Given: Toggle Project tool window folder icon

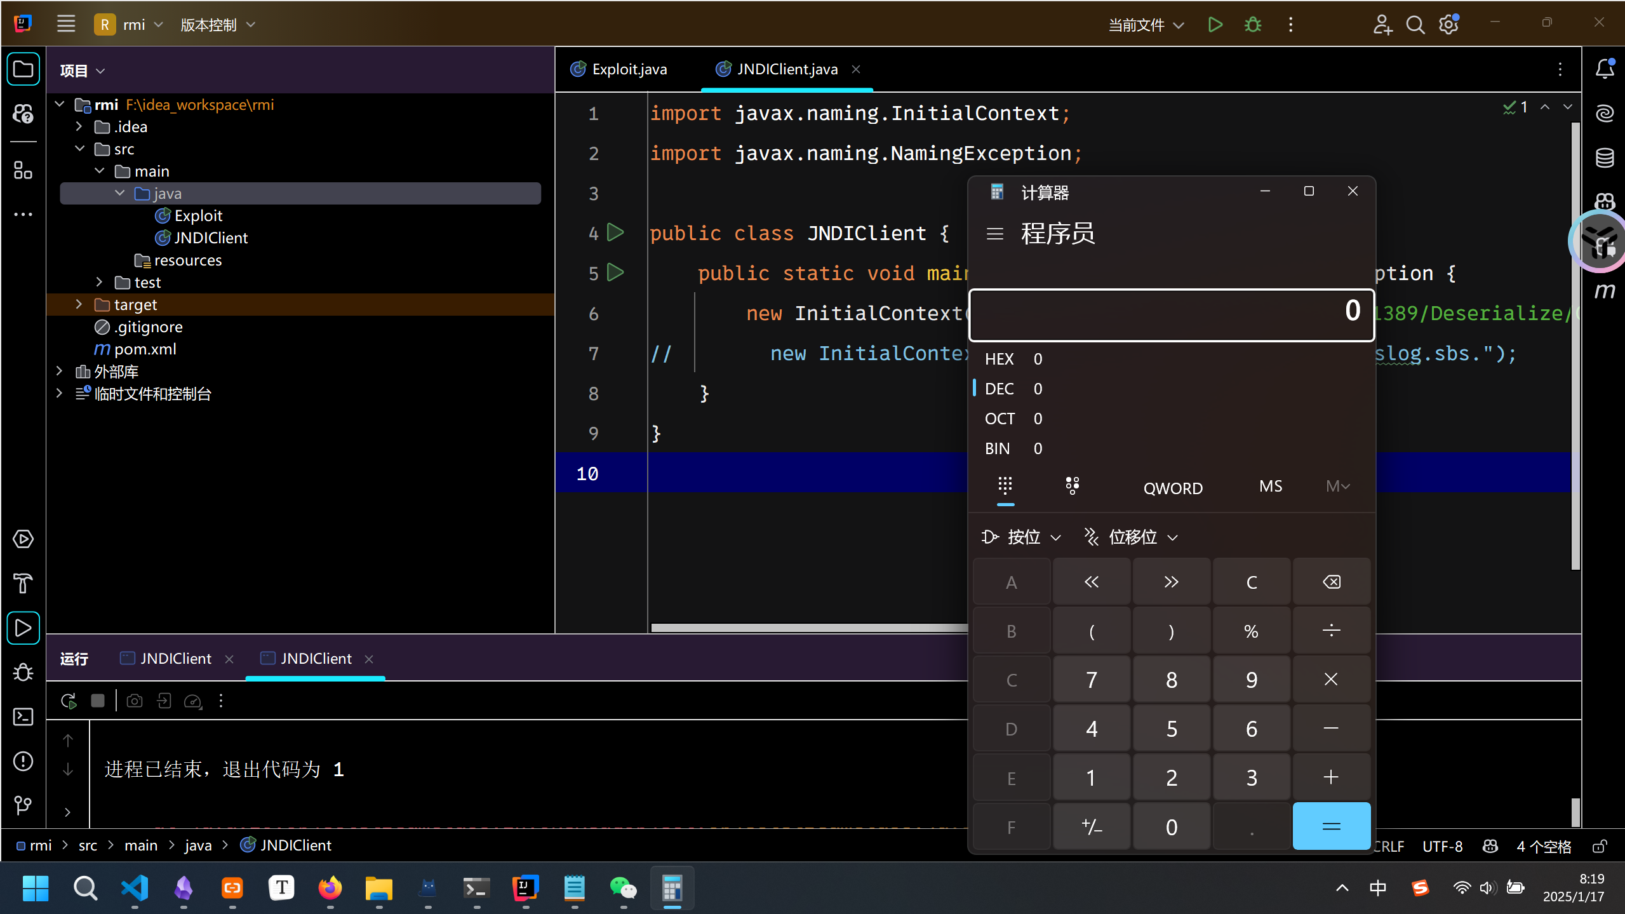Looking at the screenshot, I should (23, 69).
